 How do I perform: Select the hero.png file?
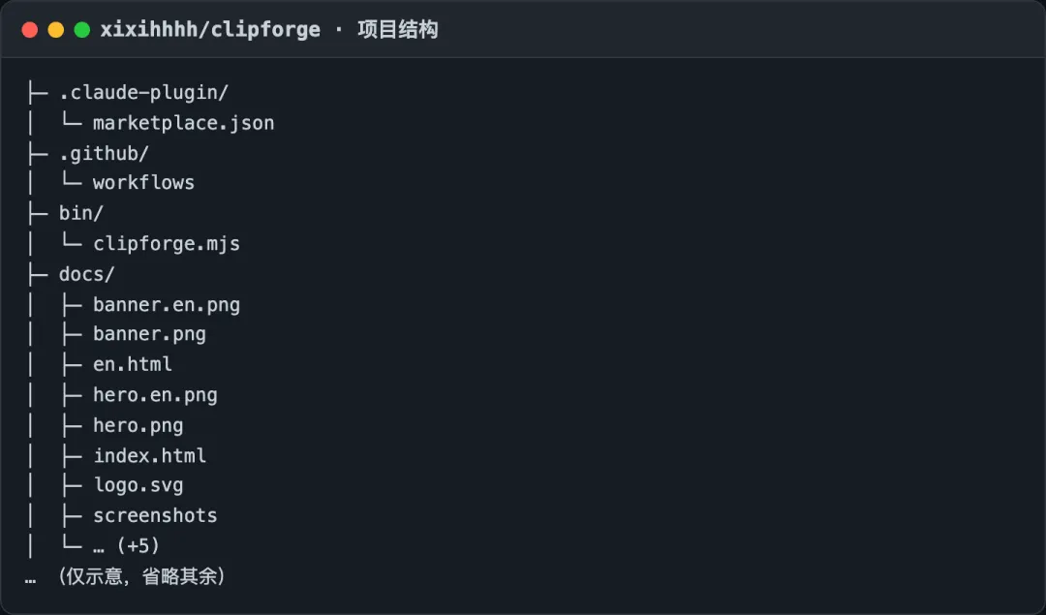click(x=138, y=425)
